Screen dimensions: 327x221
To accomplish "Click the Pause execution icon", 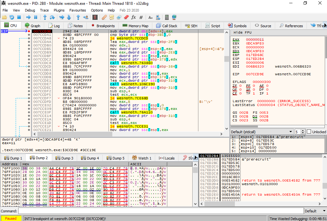I will click(x=36, y=17).
